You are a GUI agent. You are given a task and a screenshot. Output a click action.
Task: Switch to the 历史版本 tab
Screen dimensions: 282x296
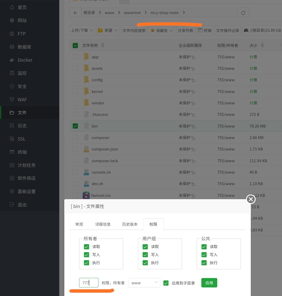click(130, 224)
